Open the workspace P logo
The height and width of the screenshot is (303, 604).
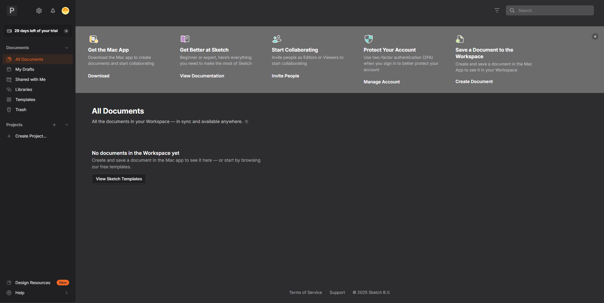coord(12,11)
